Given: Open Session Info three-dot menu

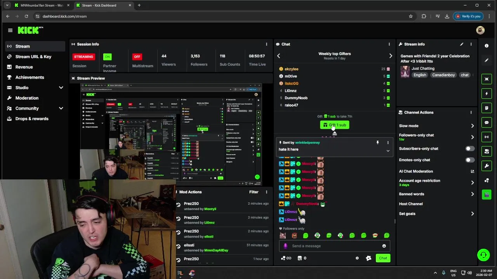Looking at the screenshot, I should (x=266, y=44).
